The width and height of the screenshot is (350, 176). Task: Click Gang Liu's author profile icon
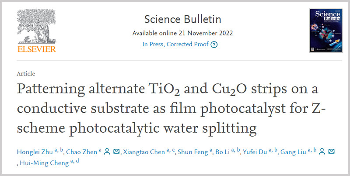coord(322,152)
